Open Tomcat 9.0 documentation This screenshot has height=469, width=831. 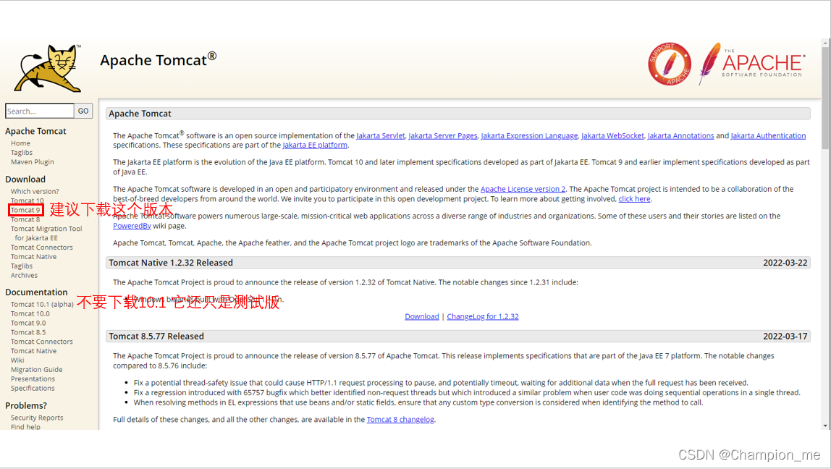(28, 323)
